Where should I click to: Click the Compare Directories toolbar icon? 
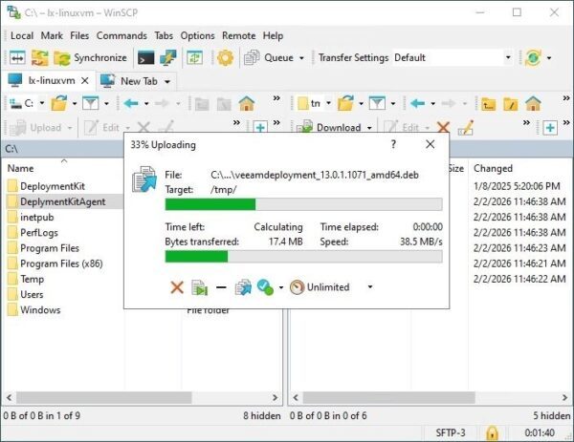[17, 57]
